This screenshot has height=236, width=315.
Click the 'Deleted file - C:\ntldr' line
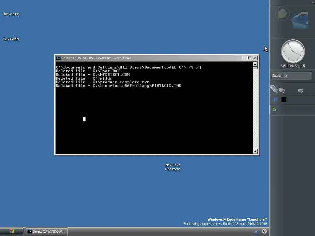[84, 78]
